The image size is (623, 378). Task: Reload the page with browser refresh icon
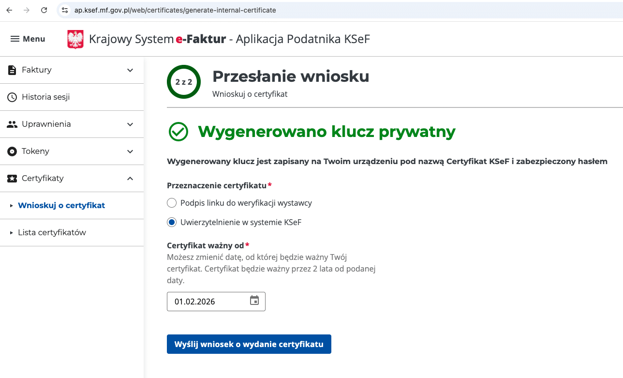[44, 10]
